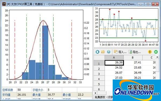Click the 免费授权 status bar text
Image resolution: width=161 pixels, height=101 pixels.
point(104,97)
